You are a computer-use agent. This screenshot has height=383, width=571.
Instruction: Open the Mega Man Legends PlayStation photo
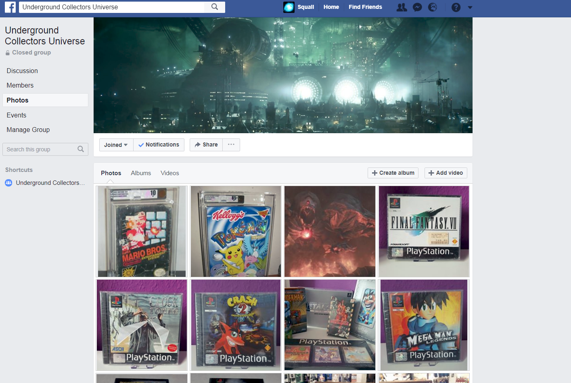pyautogui.click(x=424, y=325)
